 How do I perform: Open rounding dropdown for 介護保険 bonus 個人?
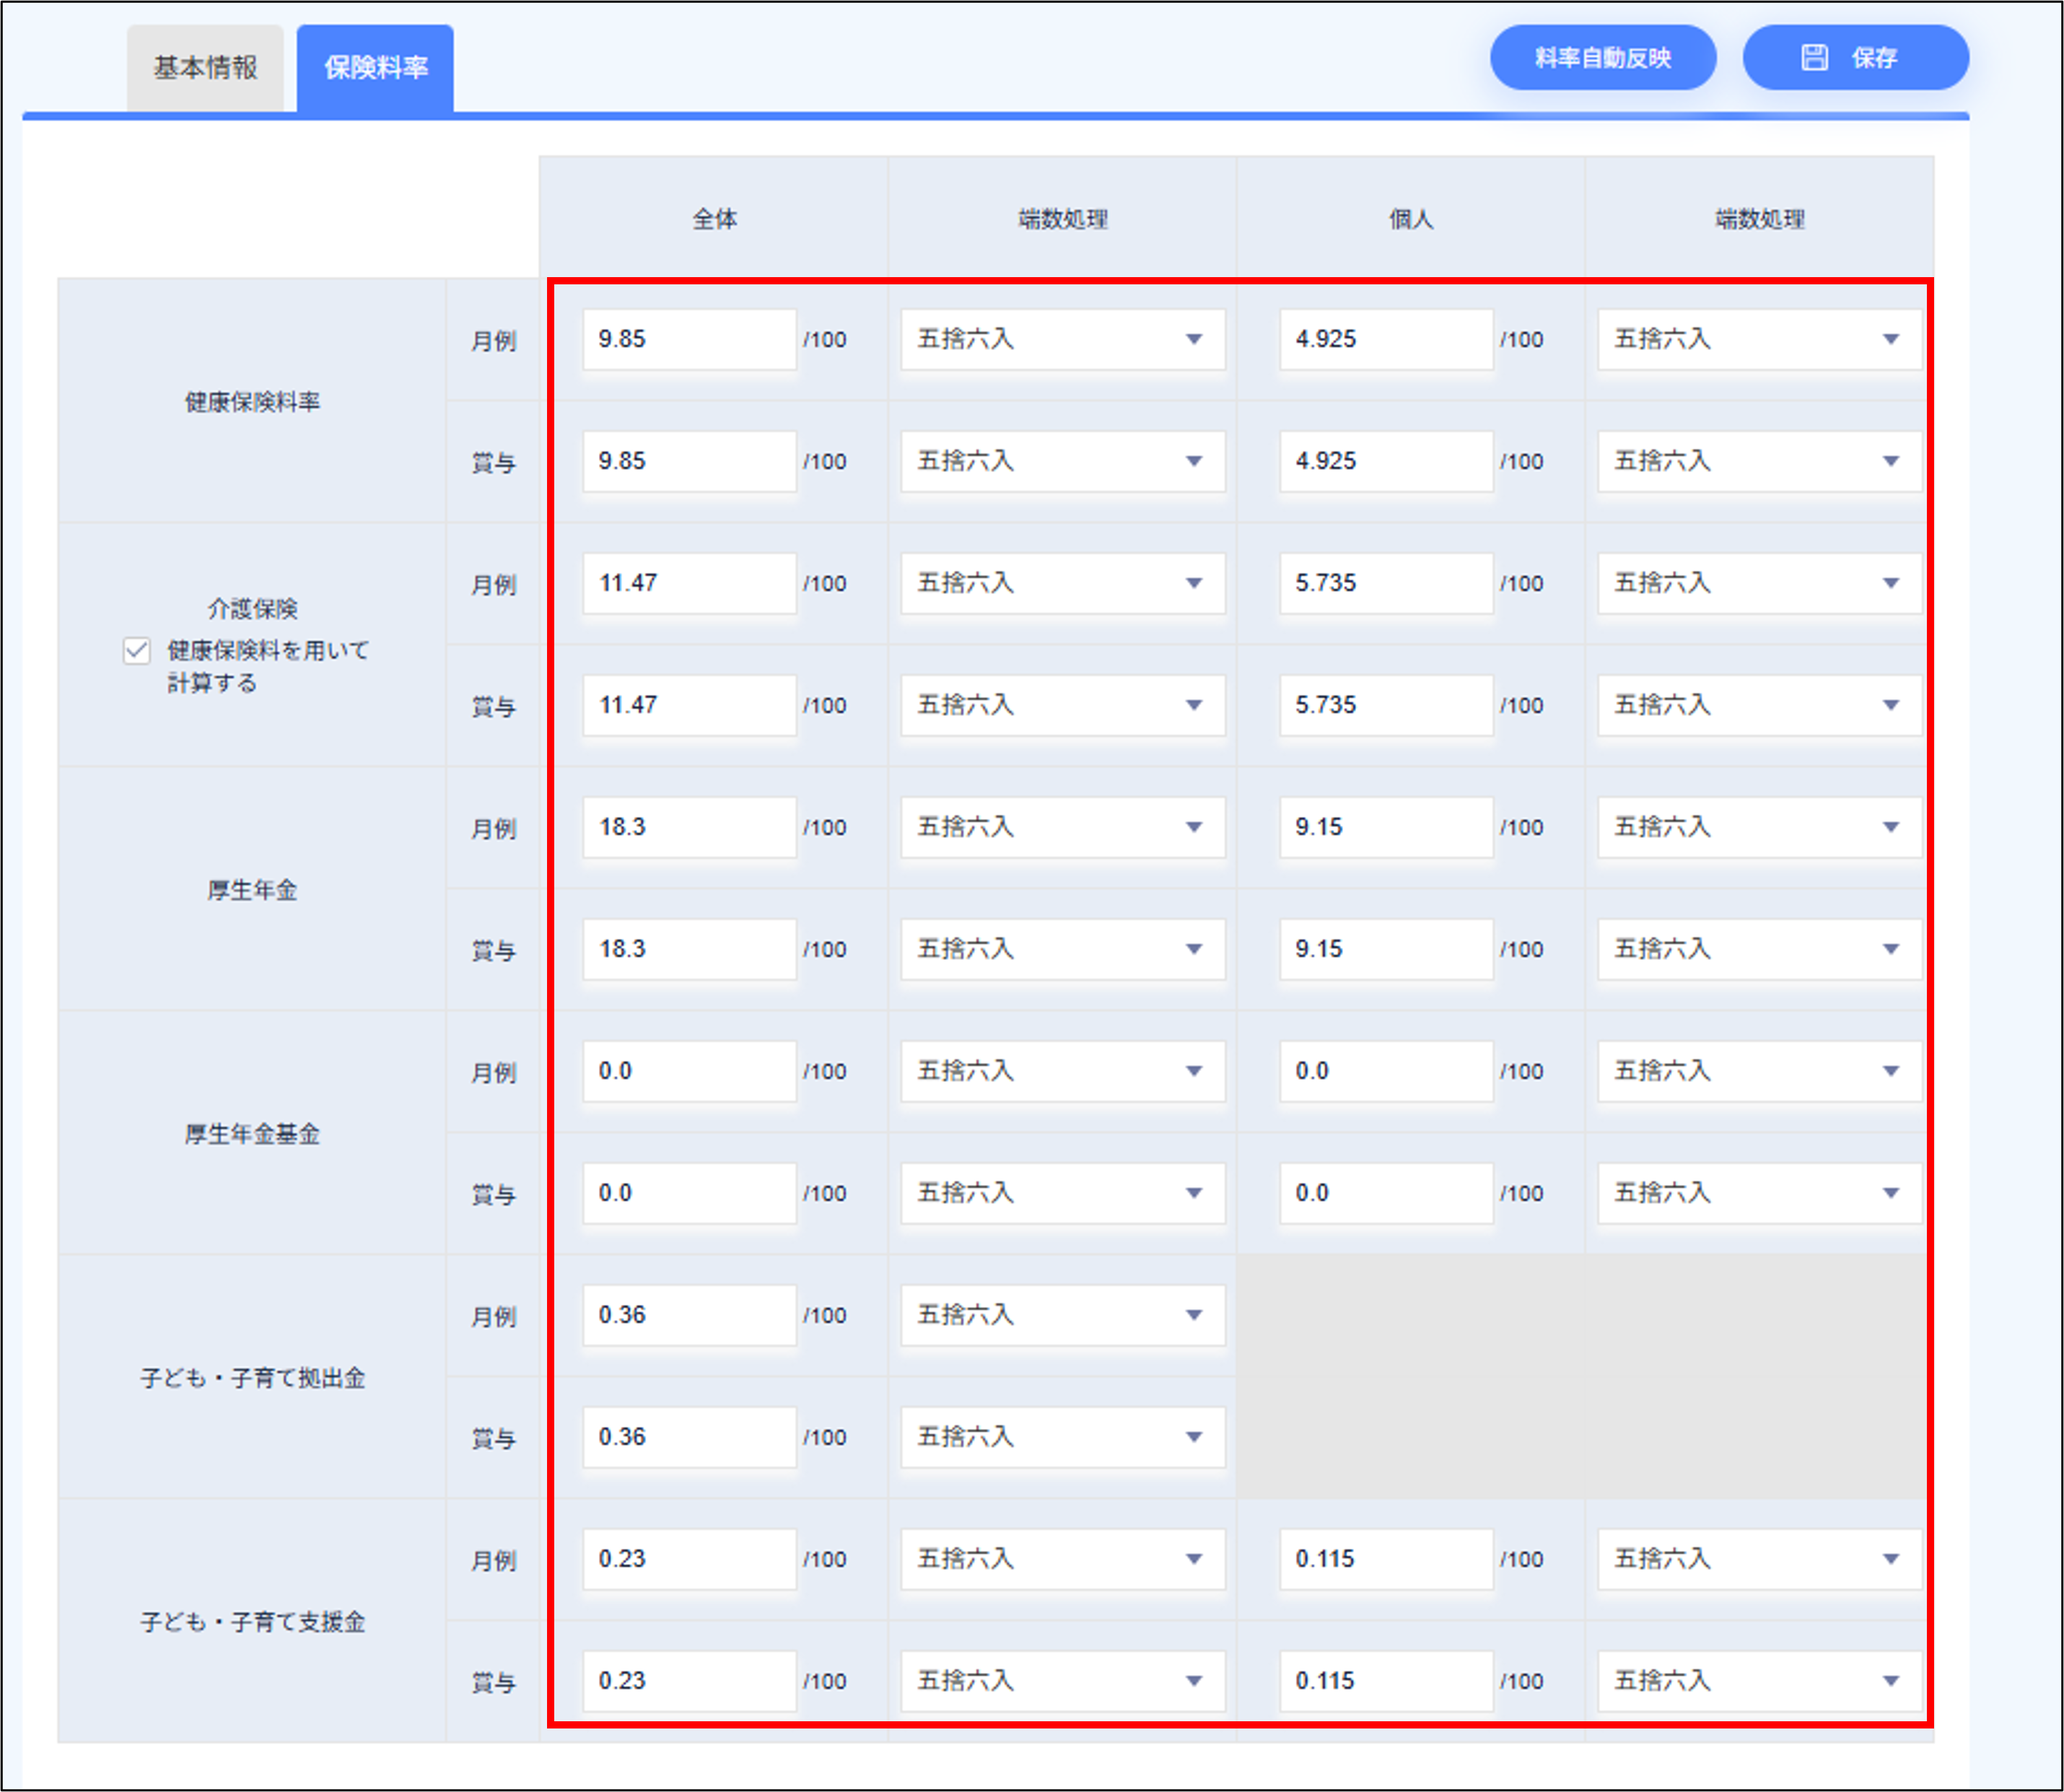tap(1756, 705)
